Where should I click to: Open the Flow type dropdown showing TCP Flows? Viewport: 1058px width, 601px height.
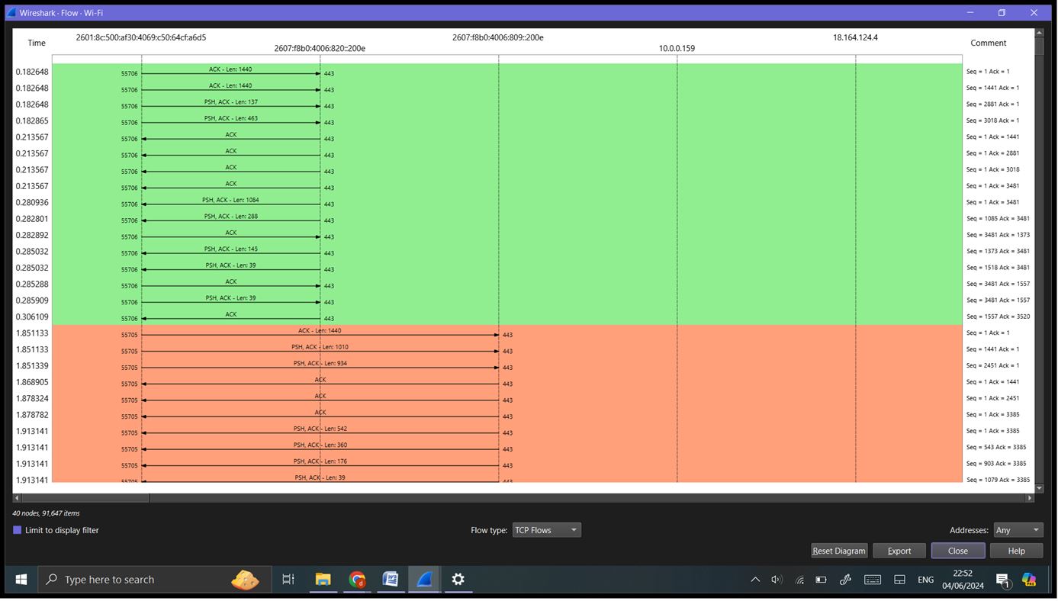[x=546, y=529]
